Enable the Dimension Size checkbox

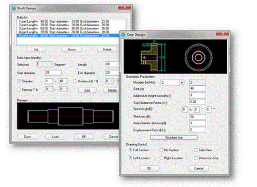point(196,158)
